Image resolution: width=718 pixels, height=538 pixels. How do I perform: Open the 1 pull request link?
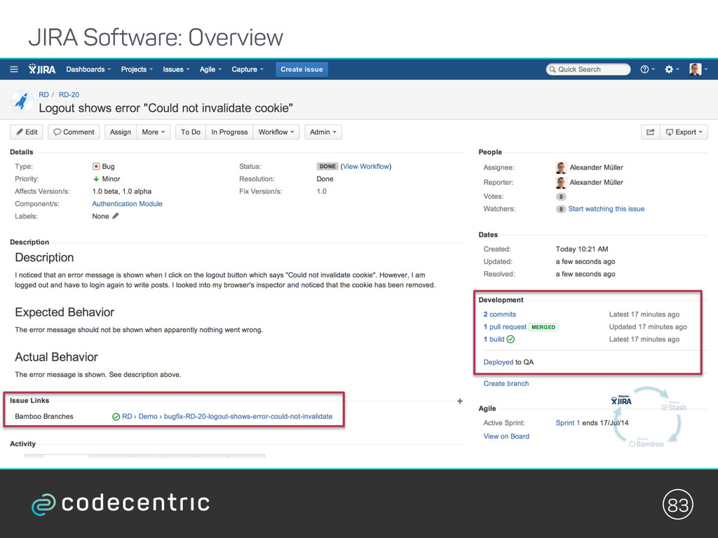click(x=505, y=326)
